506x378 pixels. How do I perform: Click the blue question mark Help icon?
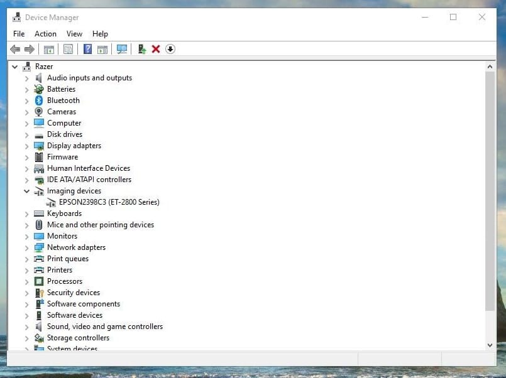click(87, 49)
